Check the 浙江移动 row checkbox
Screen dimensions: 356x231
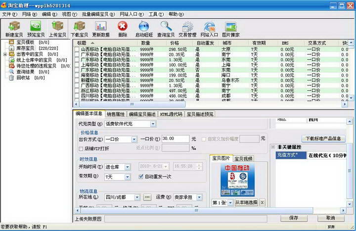(77, 91)
